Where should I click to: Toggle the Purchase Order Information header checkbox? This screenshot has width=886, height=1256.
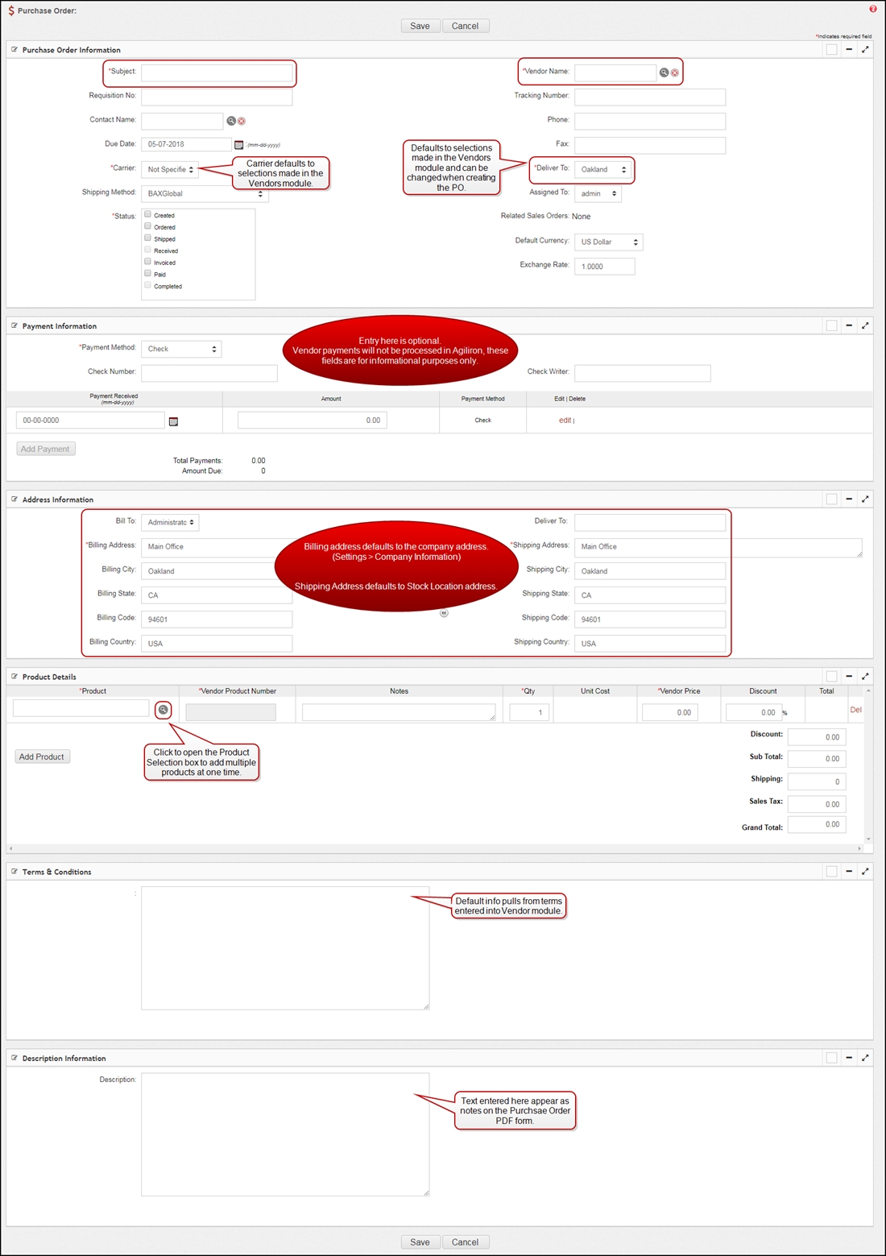click(x=831, y=50)
